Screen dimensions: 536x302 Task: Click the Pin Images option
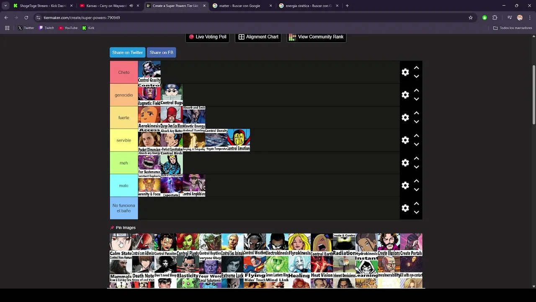tap(123, 228)
